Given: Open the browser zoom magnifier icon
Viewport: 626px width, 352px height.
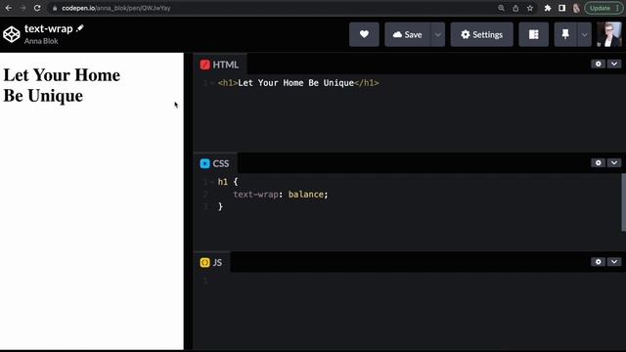Looking at the screenshot, I should point(501,8).
